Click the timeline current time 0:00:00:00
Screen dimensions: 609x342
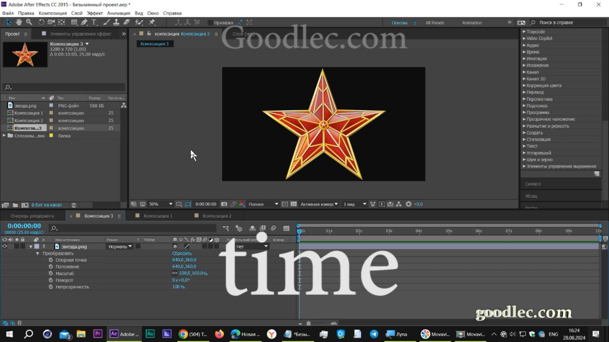pos(24,226)
